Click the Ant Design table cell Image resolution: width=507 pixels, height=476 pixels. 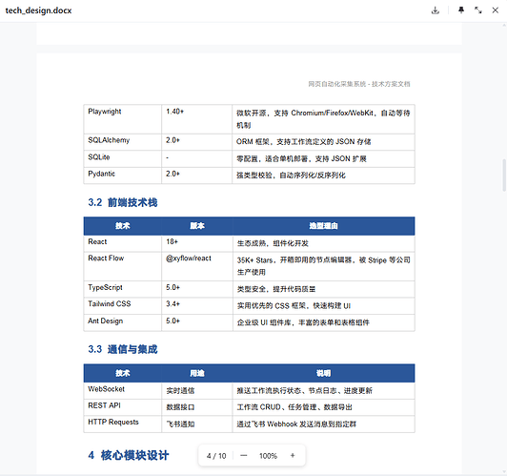(123, 322)
